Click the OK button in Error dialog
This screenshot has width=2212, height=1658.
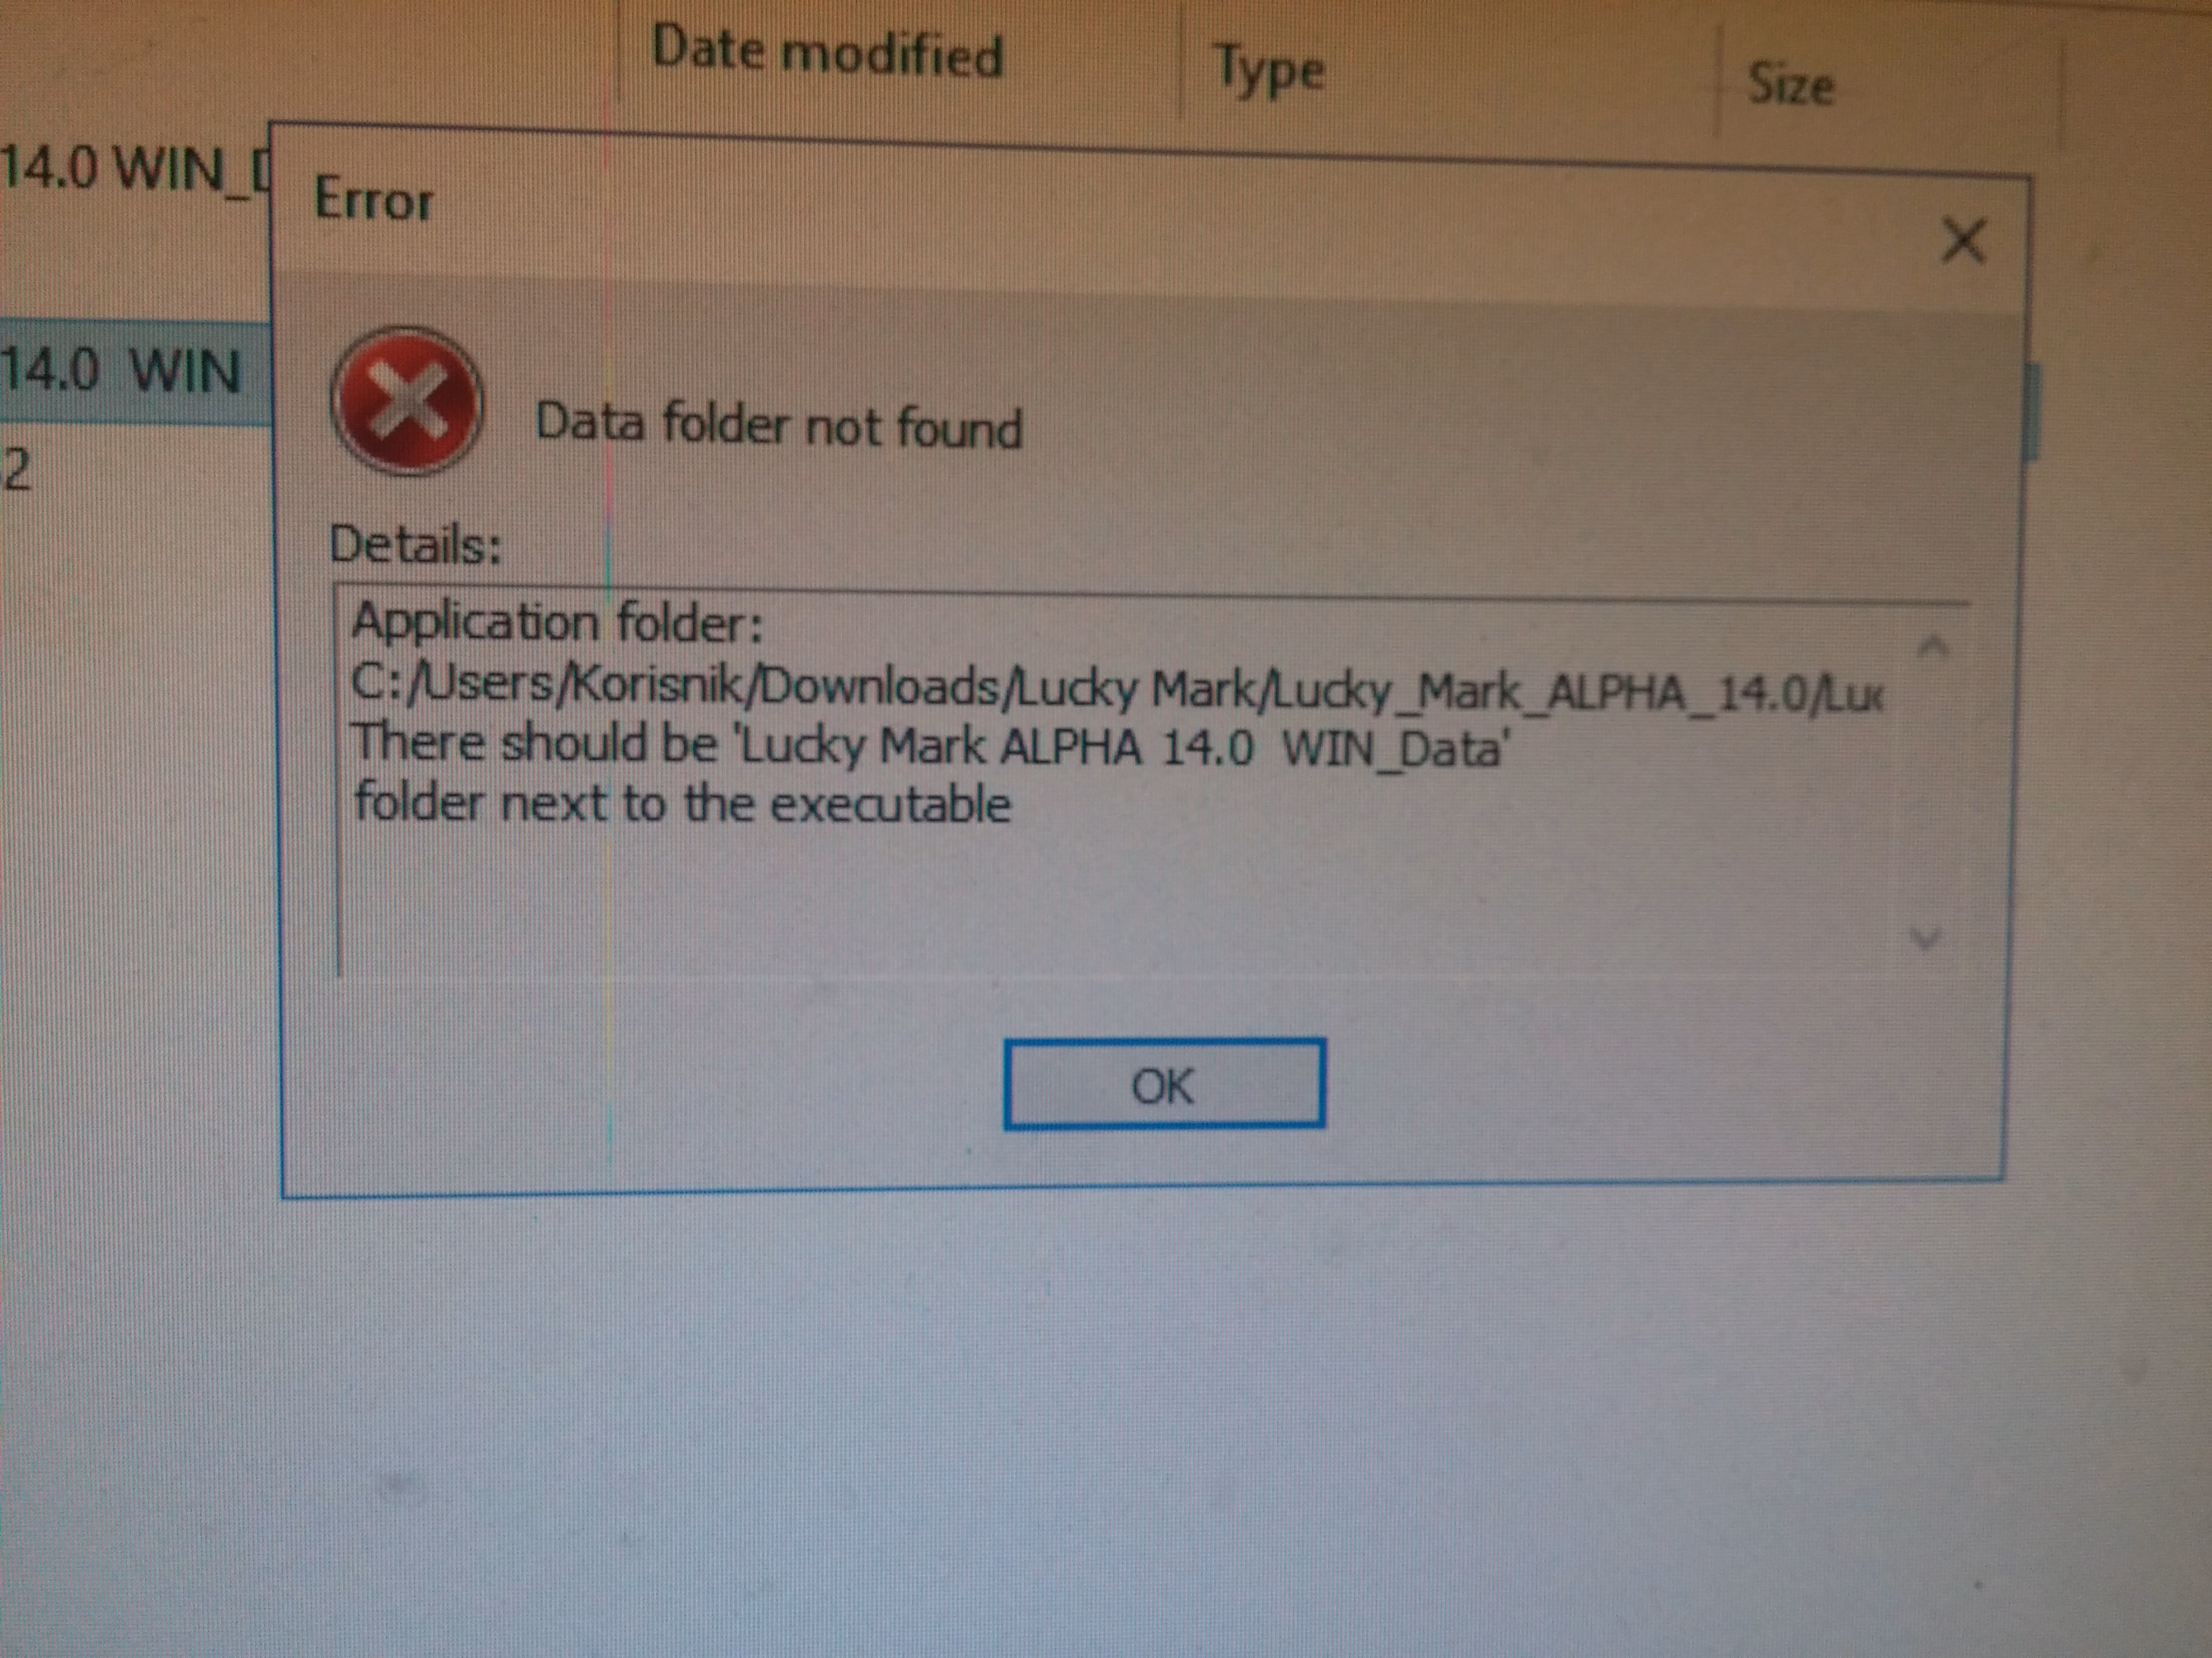(x=1164, y=1085)
